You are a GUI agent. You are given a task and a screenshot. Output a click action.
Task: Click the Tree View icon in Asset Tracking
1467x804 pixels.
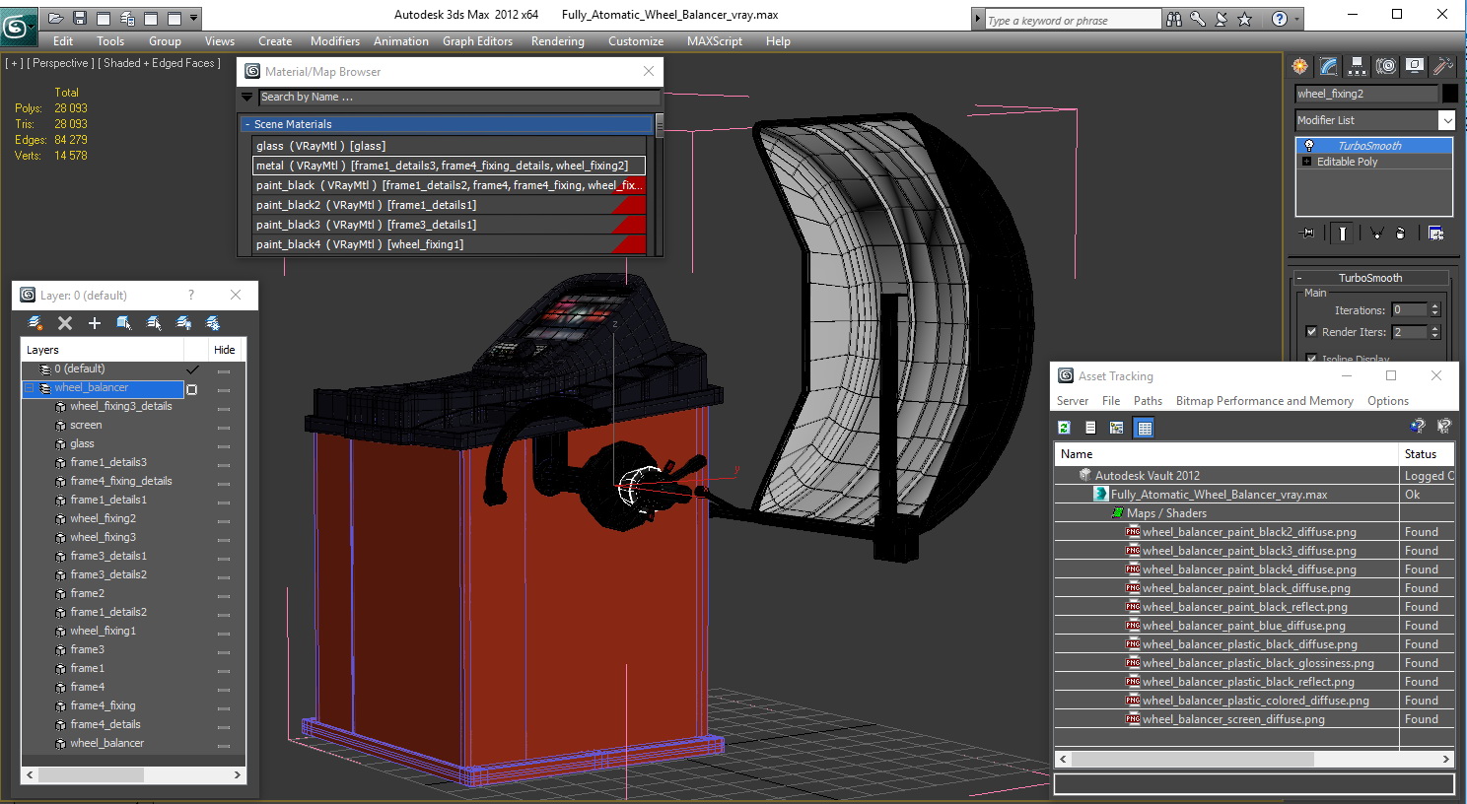click(1117, 428)
